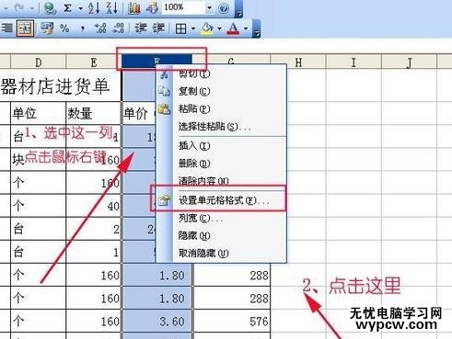Click the 数量 header cell

tap(94, 113)
